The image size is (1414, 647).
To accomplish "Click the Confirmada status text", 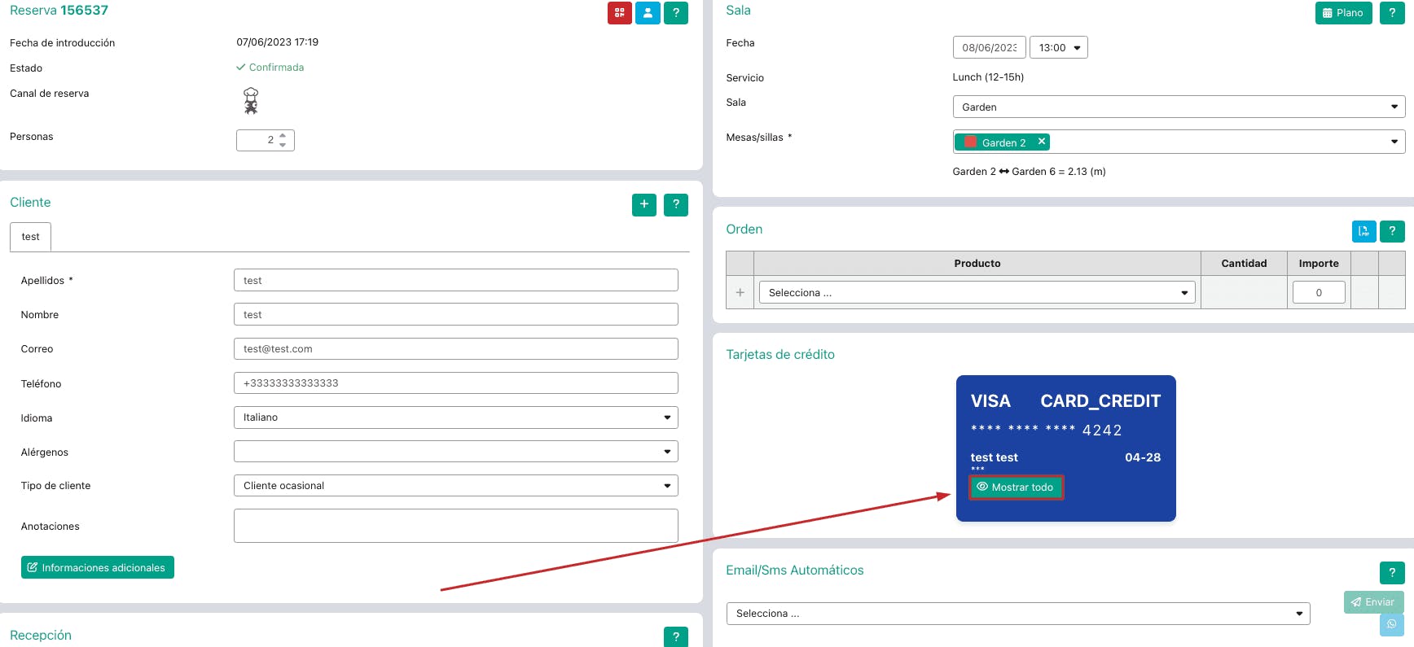I will pyautogui.click(x=276, y=68).
